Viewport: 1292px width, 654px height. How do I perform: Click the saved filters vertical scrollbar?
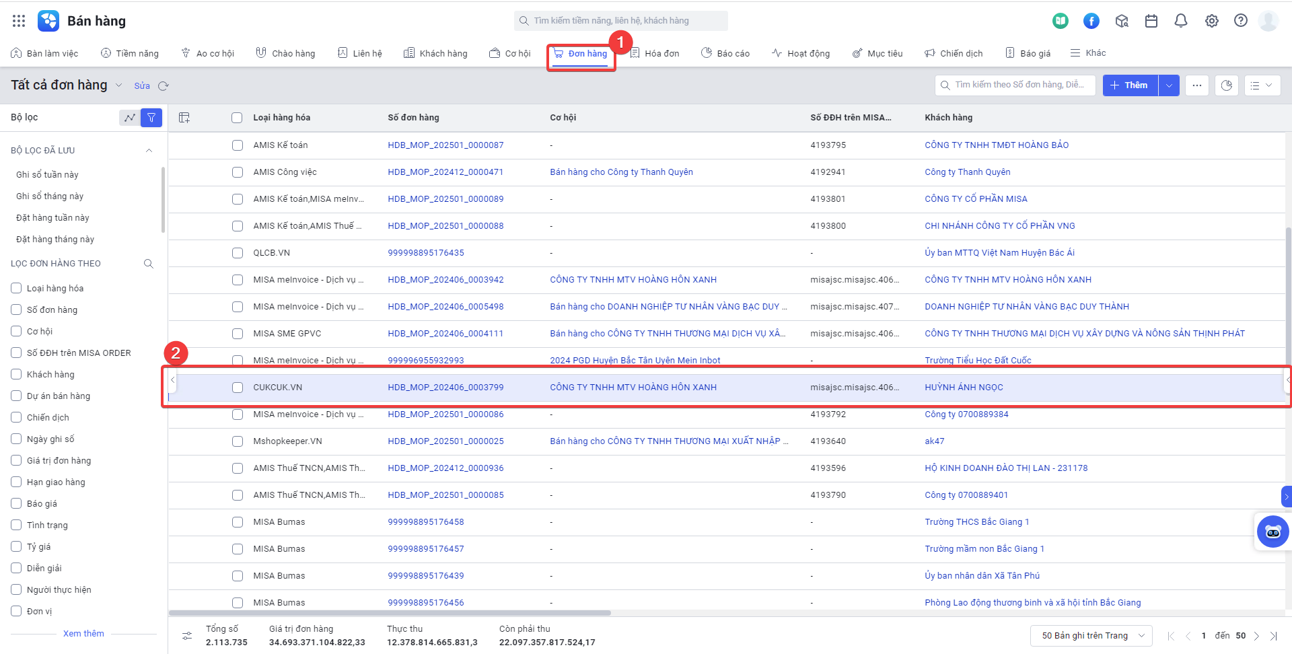pyautogui.click(x=163, y=201)
